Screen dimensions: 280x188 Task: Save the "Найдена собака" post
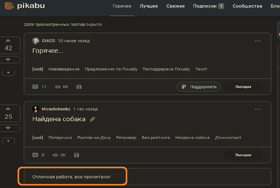point(76,155)
